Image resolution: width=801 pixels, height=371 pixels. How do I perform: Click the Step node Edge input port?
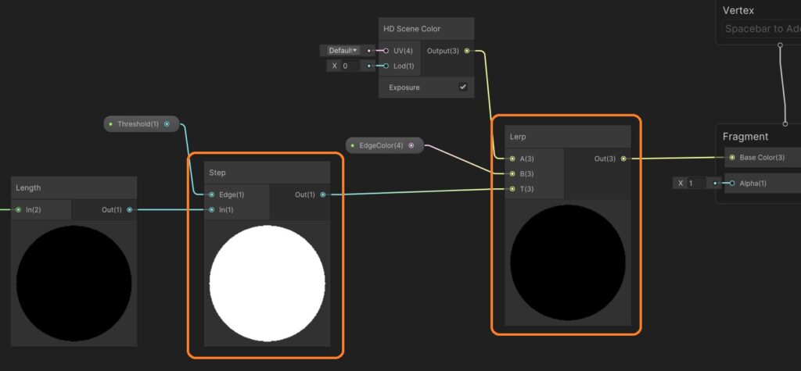tap(212, 194)
